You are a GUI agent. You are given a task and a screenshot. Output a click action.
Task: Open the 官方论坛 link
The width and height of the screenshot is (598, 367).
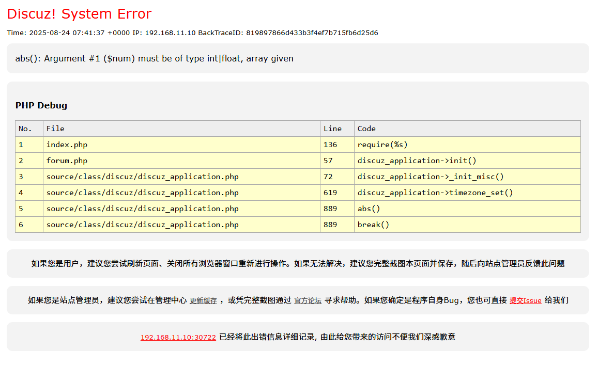pyautogui.click(x=308, y=300)
